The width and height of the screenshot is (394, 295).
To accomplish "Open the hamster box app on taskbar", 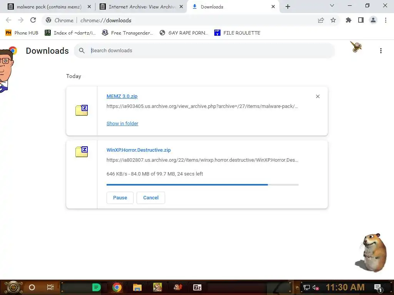I will tap(157, 287).
